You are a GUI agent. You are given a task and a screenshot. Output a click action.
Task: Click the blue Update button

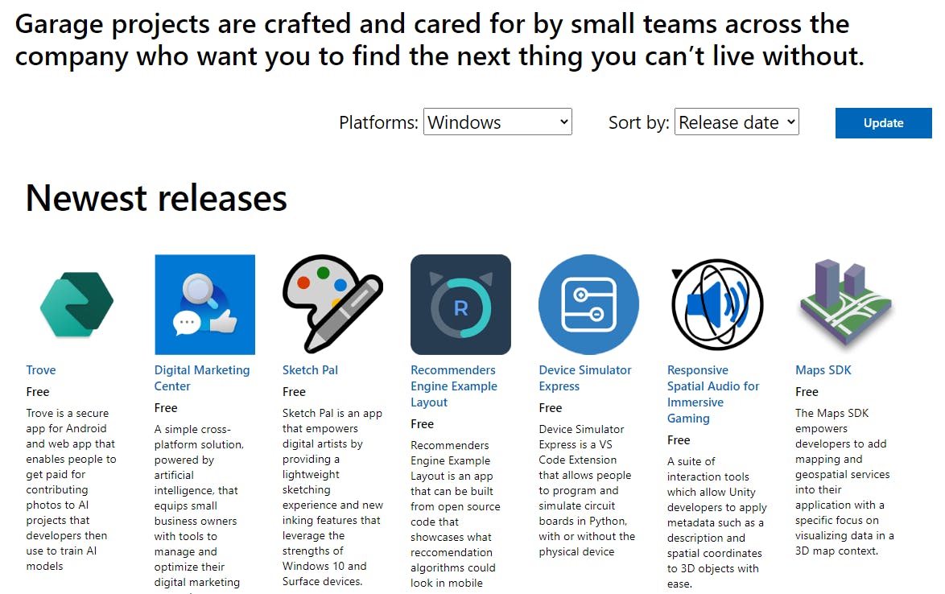point(884,123)
